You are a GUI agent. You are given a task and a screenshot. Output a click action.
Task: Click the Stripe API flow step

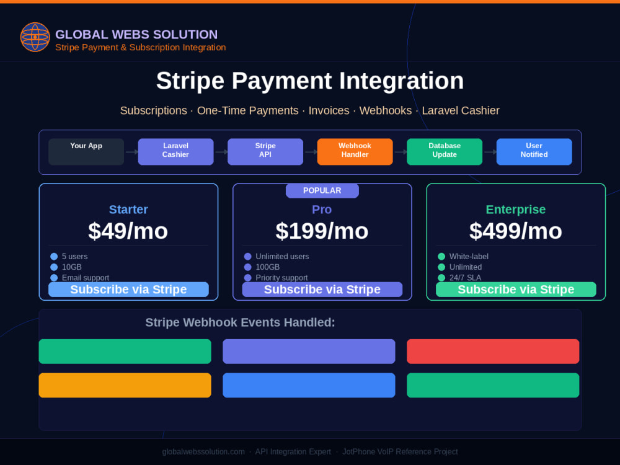pyautogui.click(x=265, y=152)
